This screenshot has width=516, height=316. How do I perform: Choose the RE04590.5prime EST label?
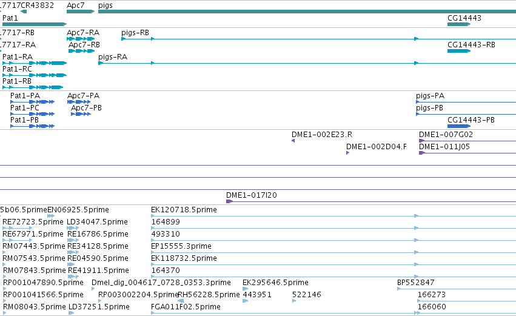coord(98,259)
